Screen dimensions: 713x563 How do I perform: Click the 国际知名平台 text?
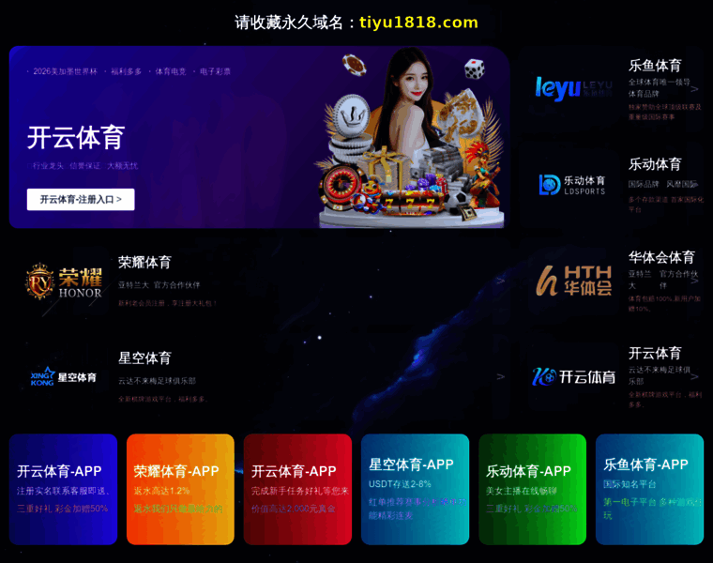pyautogui.click(x=630, y=484)
